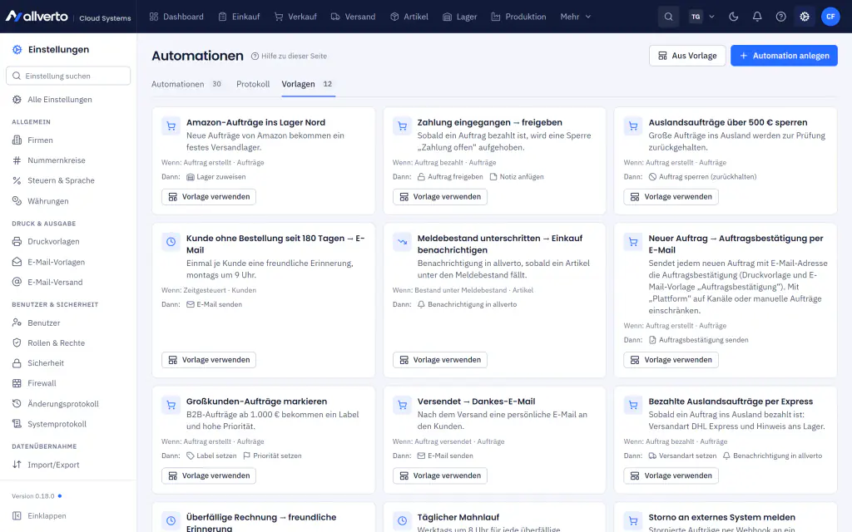Viewport: 852px width, 532px height.
Task: Use template Zahlung eingegangen → freigeben
Action: pos(440,196)
